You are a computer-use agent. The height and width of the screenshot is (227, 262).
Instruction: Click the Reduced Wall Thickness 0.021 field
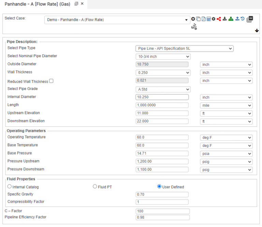click(x=162, y=80)
